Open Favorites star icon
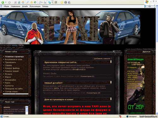This screenshot has height=118, width=158. pyautogui.click(x=31, y=2)
